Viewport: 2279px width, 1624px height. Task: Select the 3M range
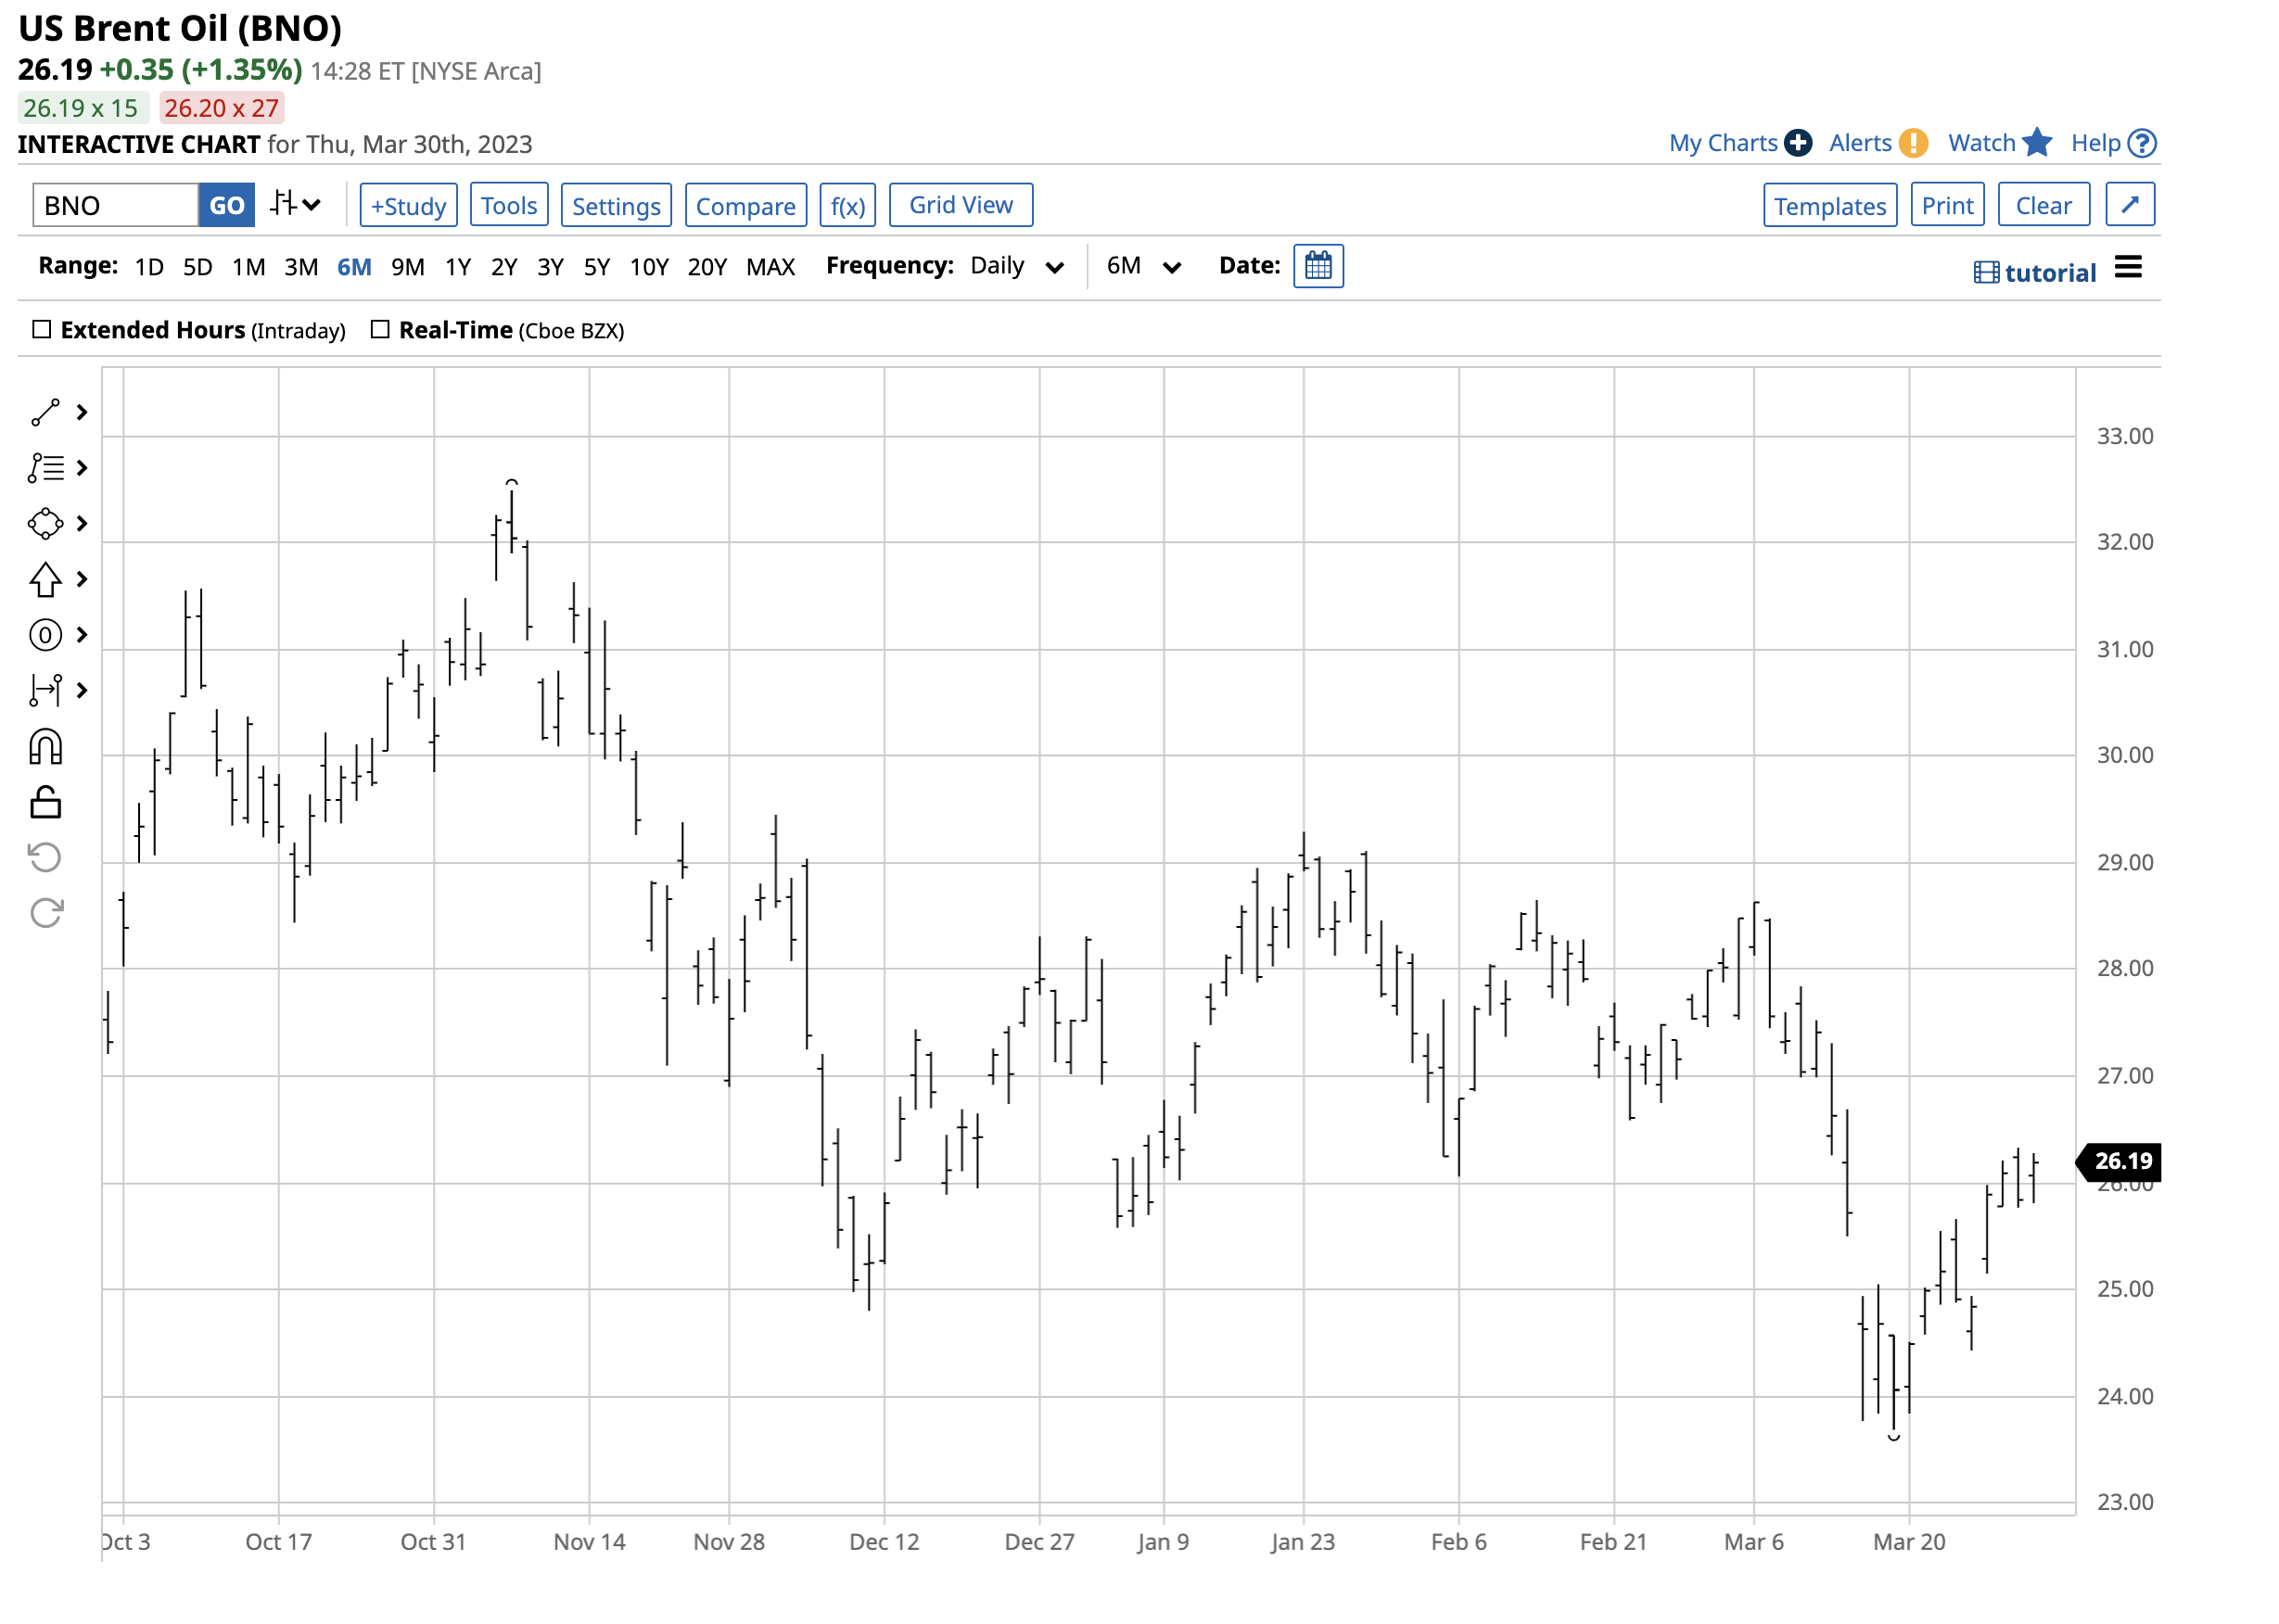coord(301,267)
